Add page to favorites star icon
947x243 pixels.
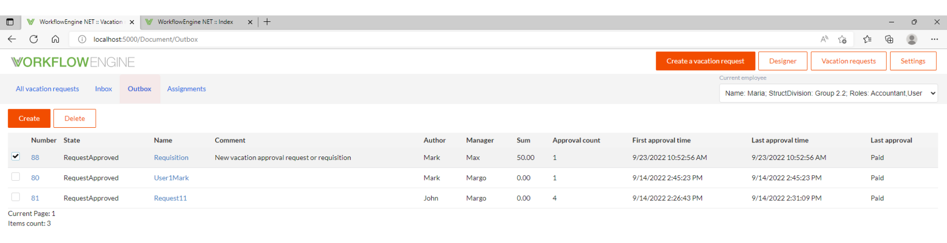click(842, 39)
